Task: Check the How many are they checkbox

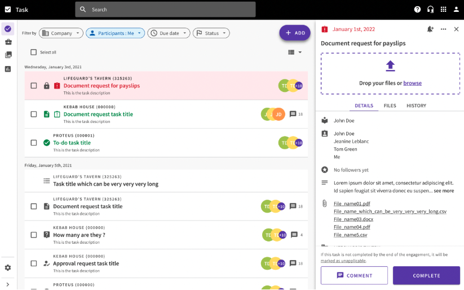Action: coord(34,235)
